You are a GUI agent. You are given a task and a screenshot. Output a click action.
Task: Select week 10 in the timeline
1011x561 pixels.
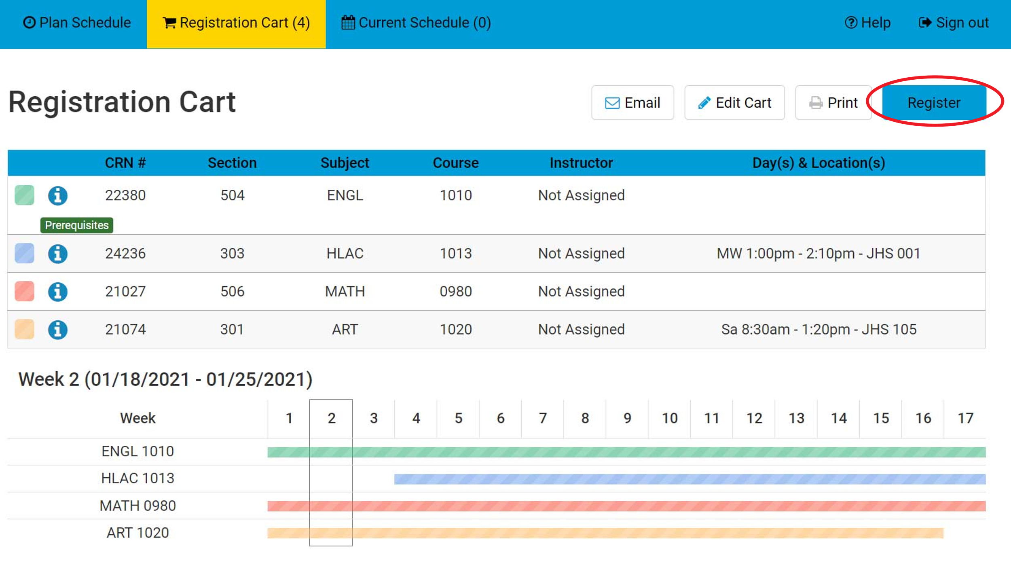pos(669,418)
